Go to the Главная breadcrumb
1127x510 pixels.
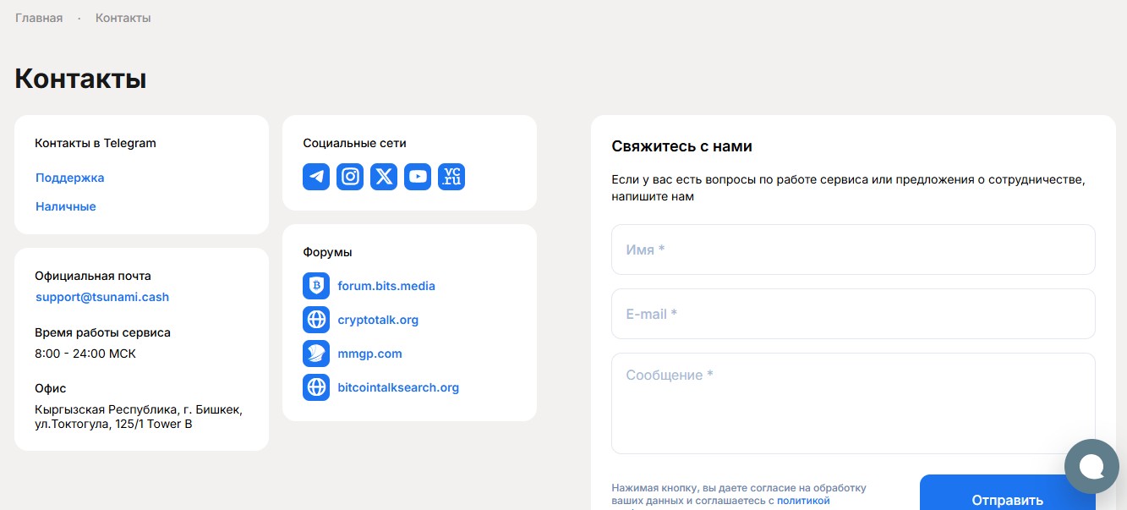pos(39,18)
